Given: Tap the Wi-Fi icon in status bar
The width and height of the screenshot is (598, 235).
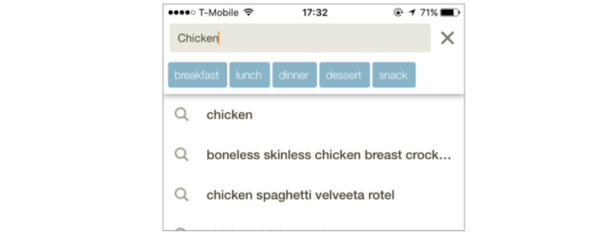Looking at the screenshot, I should click(x=248, y=13).
